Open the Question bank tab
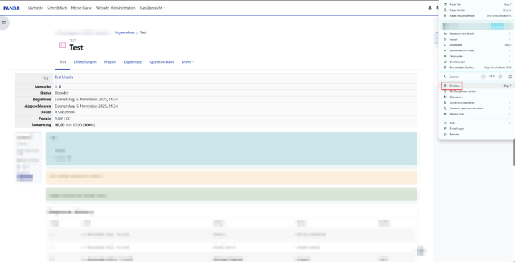 [x=162, y=62]
